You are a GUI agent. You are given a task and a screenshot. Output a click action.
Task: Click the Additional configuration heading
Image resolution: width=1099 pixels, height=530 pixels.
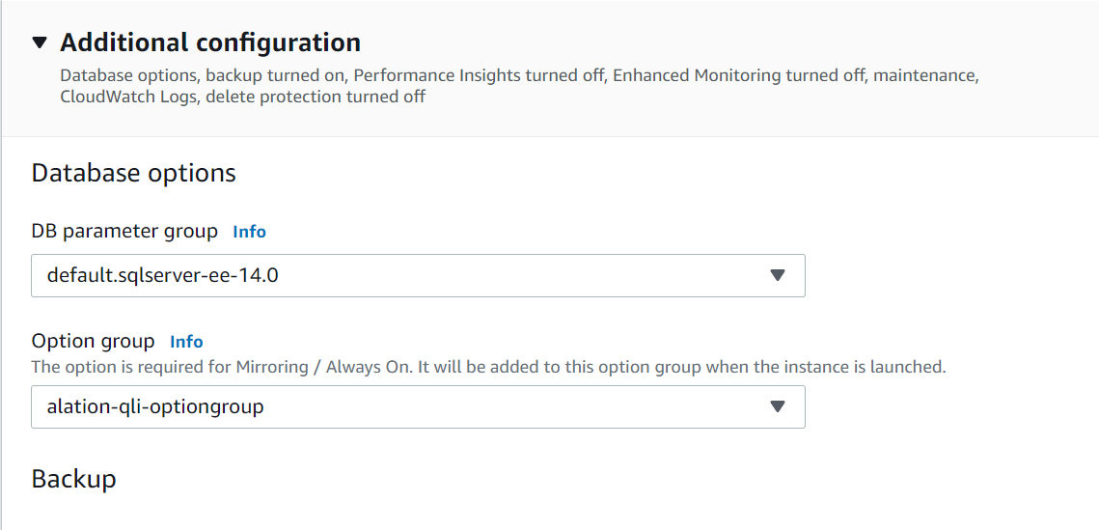(x=210, y=42)
